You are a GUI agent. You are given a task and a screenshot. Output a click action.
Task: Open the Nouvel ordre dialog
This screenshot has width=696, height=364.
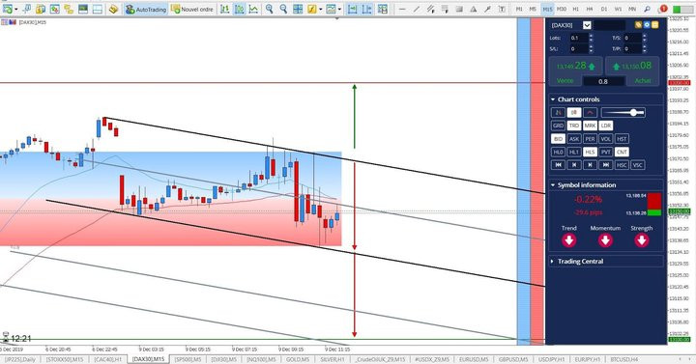[192, 9]
